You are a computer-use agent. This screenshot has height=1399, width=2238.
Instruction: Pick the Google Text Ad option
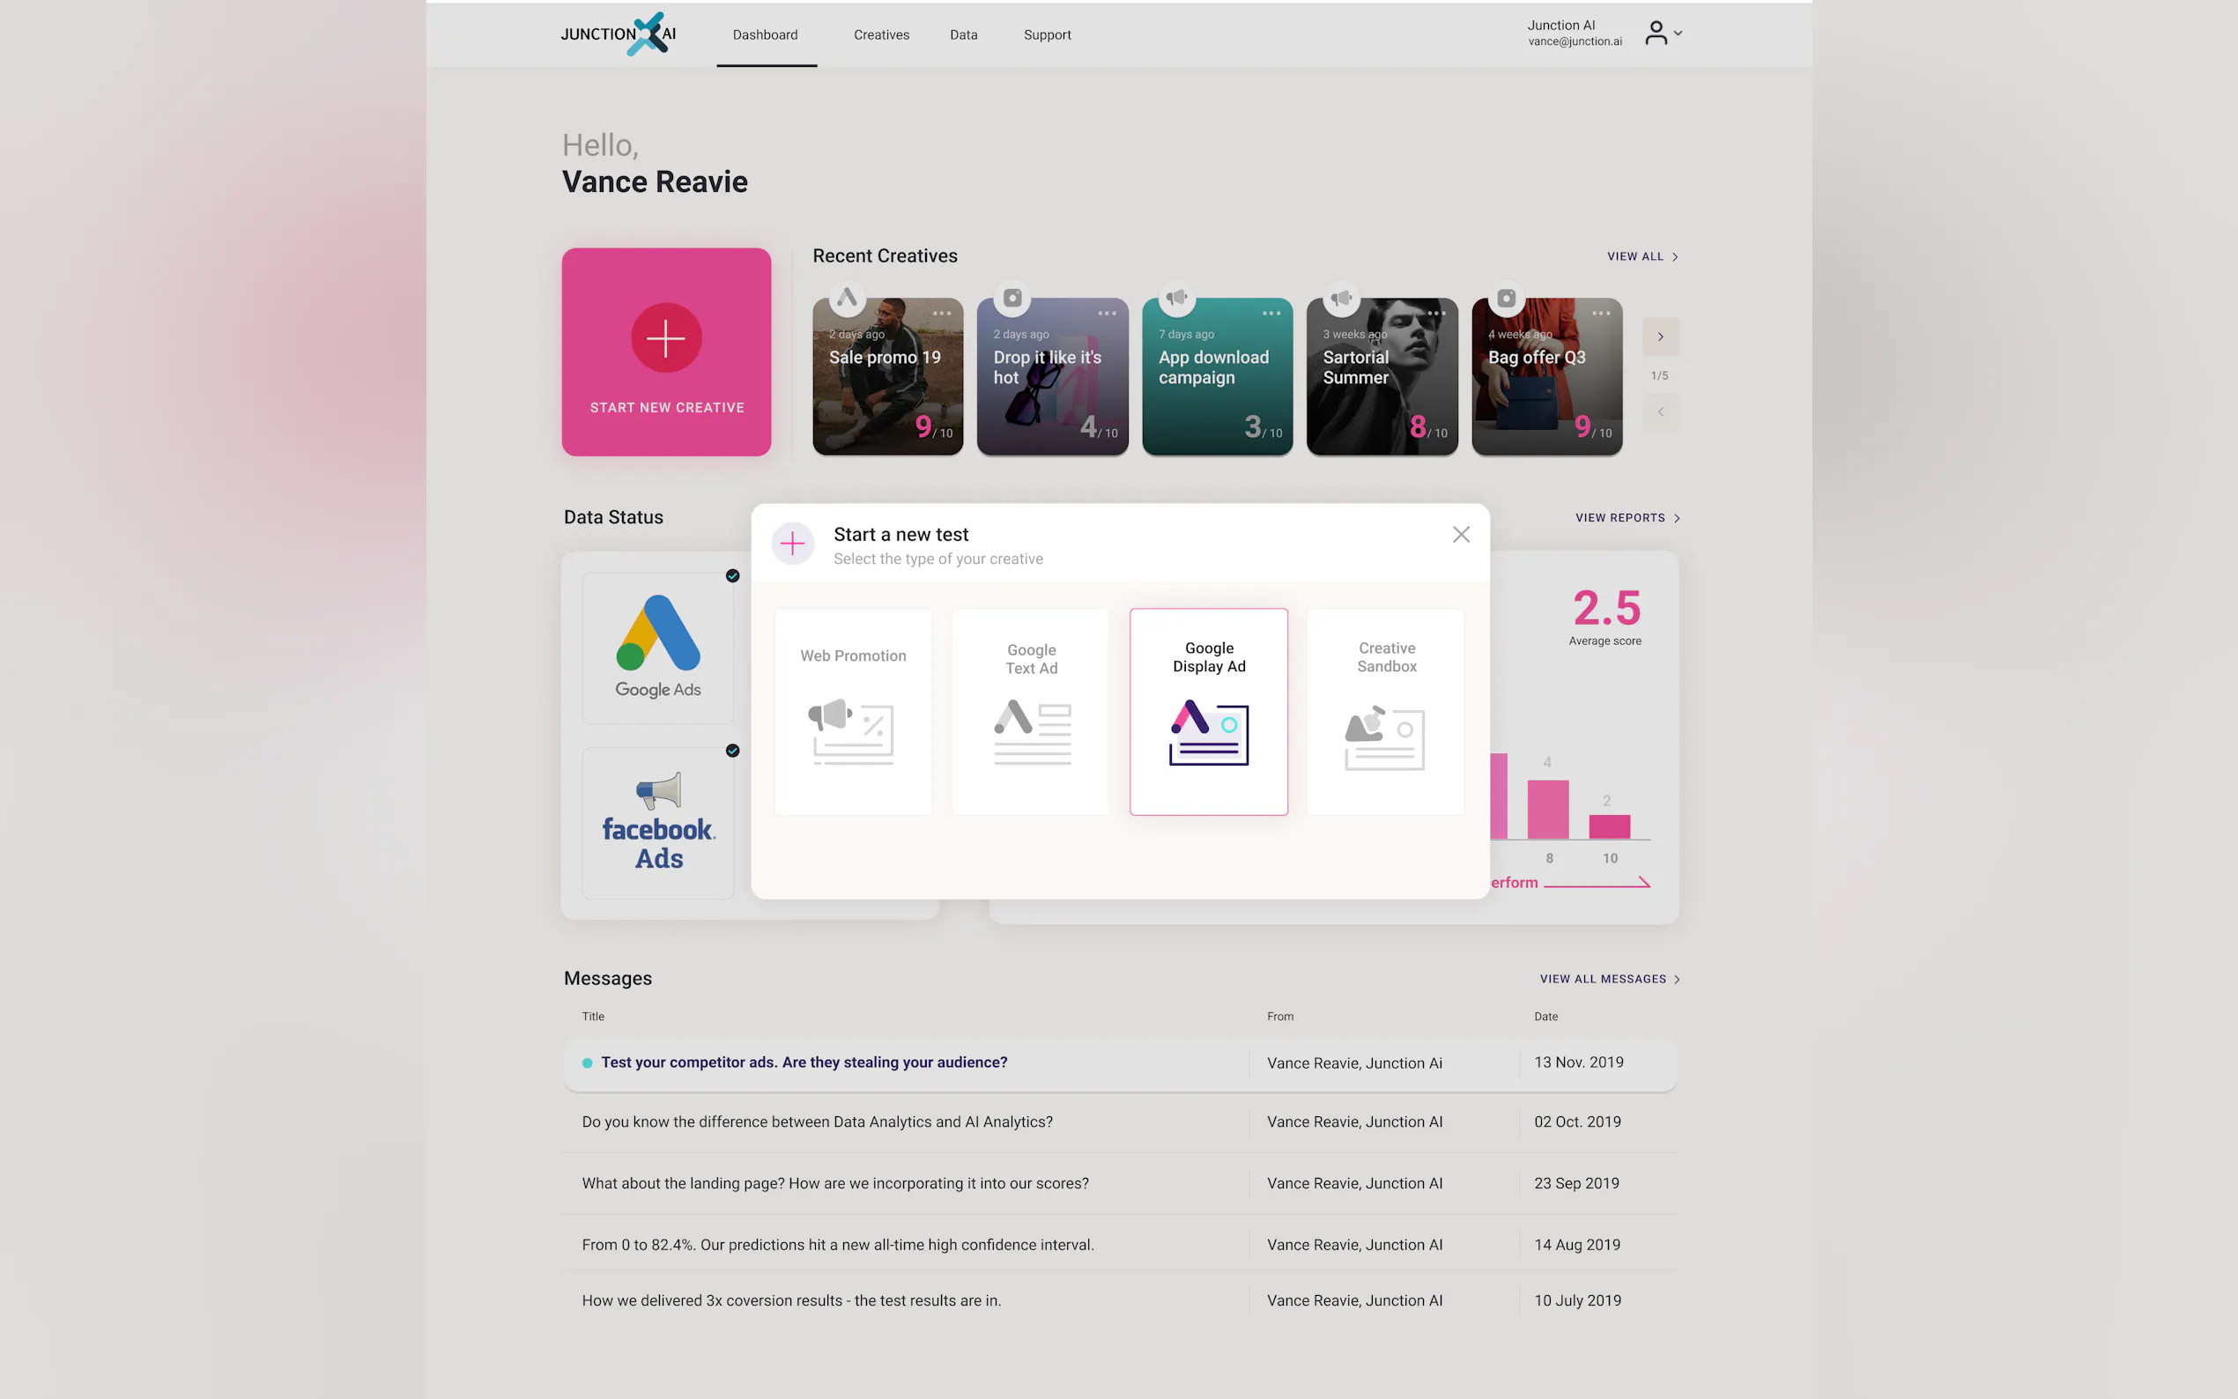1030,711
